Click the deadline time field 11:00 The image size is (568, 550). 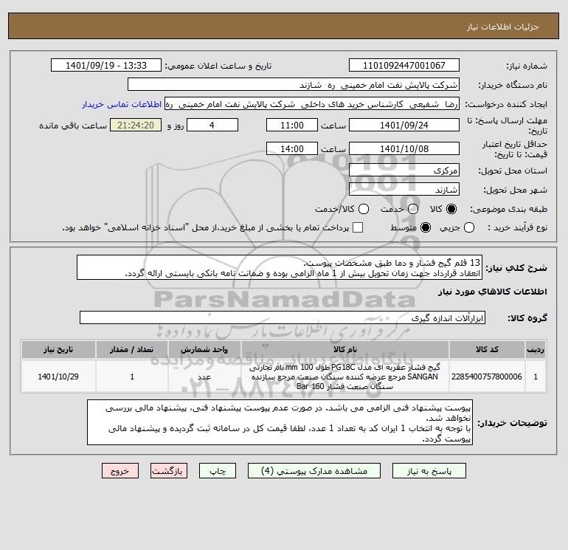coord(292,125)
